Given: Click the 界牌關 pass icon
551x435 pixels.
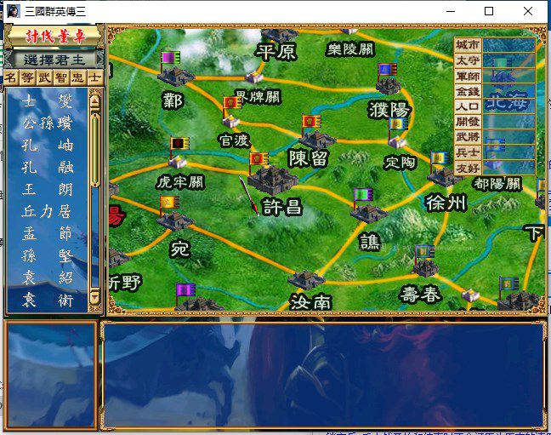Looking at the screenshot, I should pyautogui.click(x=254, y=77).
